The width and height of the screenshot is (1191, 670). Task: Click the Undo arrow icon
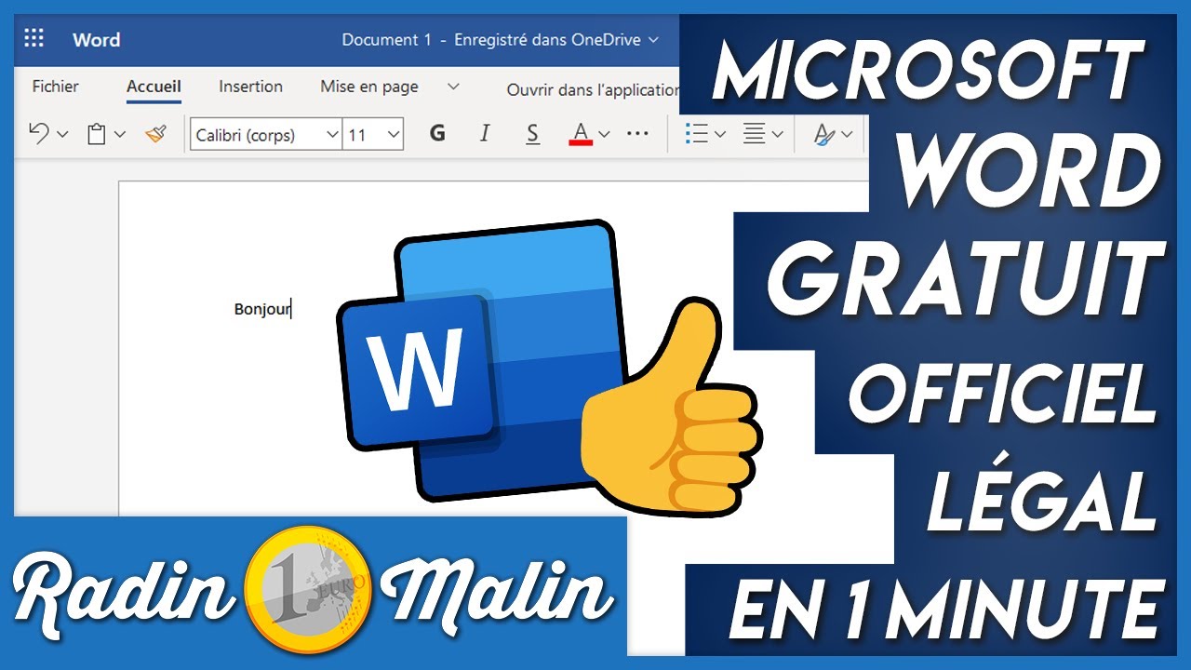pyautogui.click(x=39, y=134)
